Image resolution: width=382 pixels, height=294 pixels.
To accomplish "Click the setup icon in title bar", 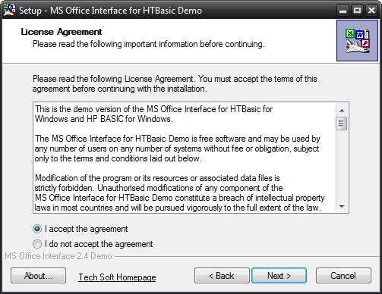I will (9, 10).
